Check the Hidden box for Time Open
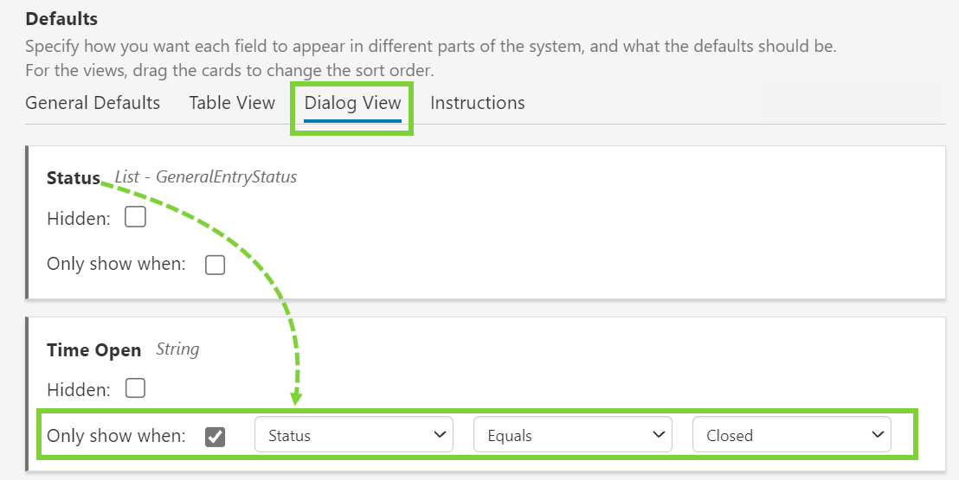959x480 pixels. (x=135, y=388)
